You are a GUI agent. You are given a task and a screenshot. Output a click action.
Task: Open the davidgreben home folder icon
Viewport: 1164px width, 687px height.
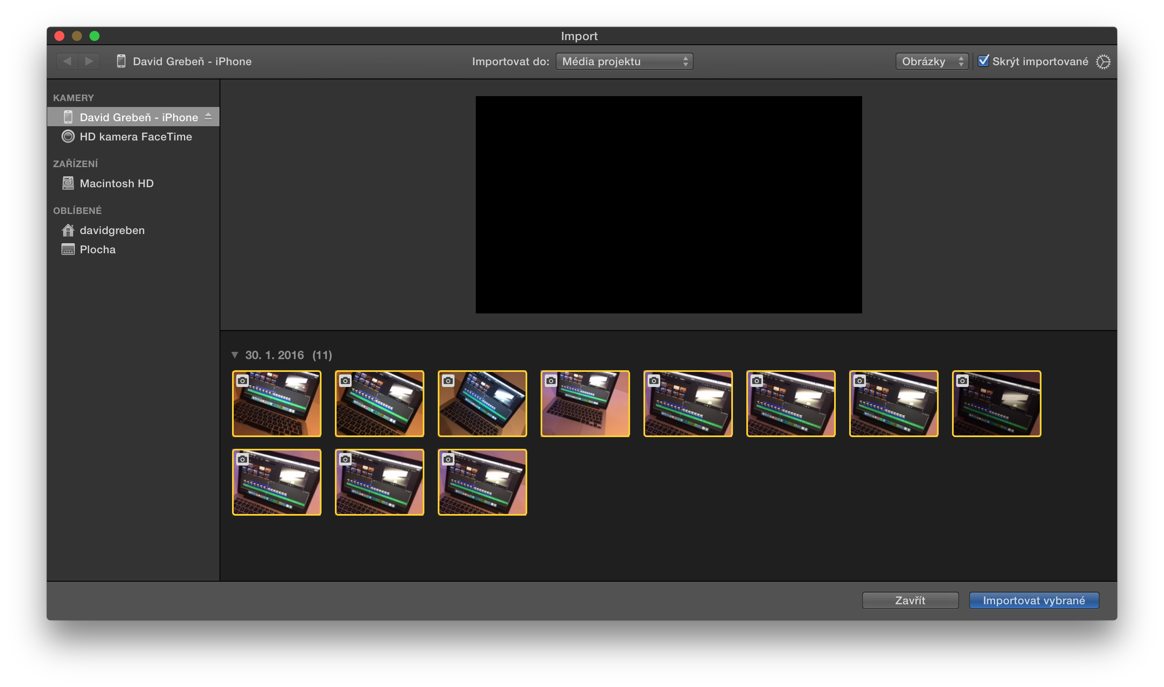(68, 230)
